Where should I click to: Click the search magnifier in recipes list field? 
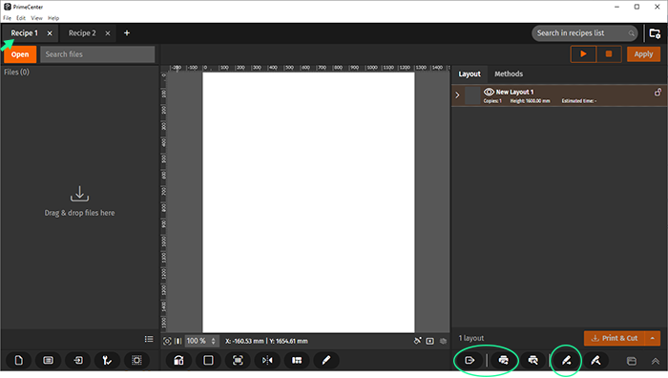[x=632, y=33]
